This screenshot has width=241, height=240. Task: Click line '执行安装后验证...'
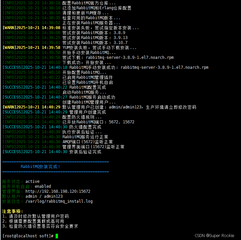pyautogui.click(x=52, y=132)
